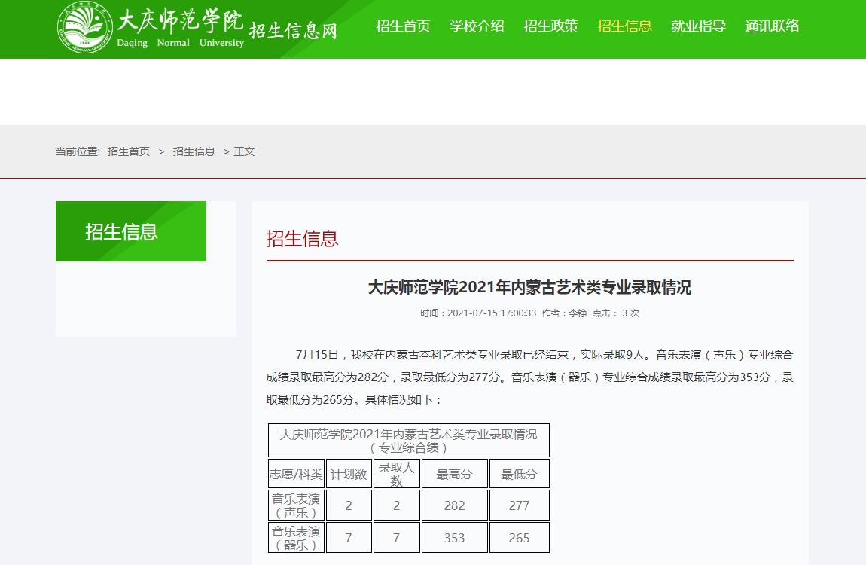
Task: Click the table caption with 专业综合绩
Action: tap(409, 441)
